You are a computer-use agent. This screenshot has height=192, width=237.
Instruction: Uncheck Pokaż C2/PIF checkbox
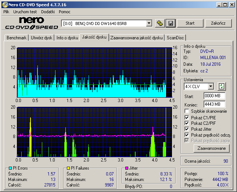pos(187,123)
